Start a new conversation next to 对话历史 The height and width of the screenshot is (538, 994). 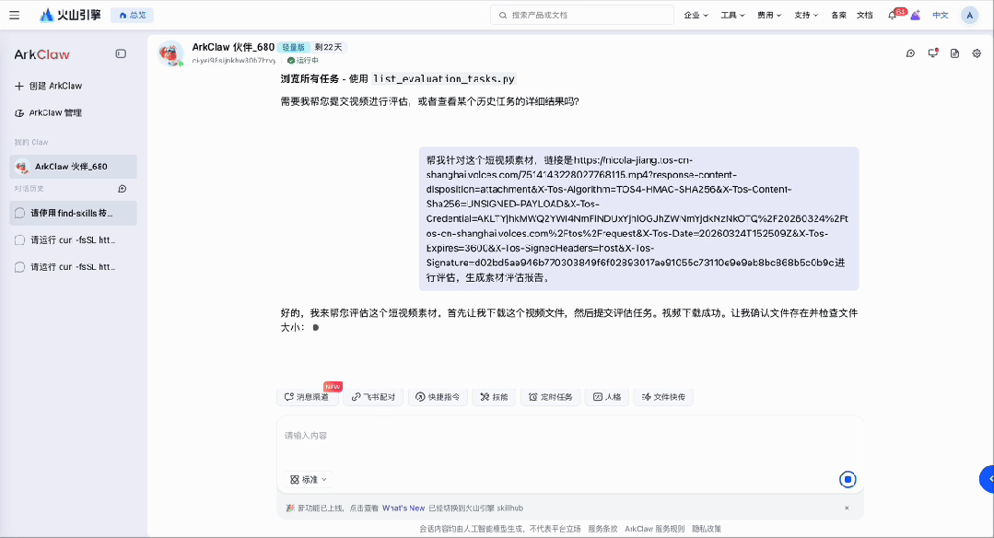click(123, 189)
